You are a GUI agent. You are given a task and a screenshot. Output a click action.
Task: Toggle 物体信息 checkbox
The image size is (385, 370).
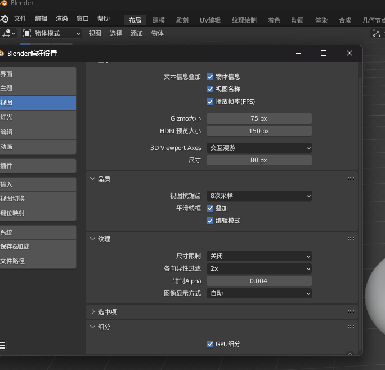click(210, 77)
